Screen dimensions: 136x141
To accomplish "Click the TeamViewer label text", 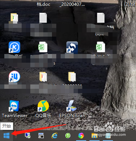I will pos(15,116).
